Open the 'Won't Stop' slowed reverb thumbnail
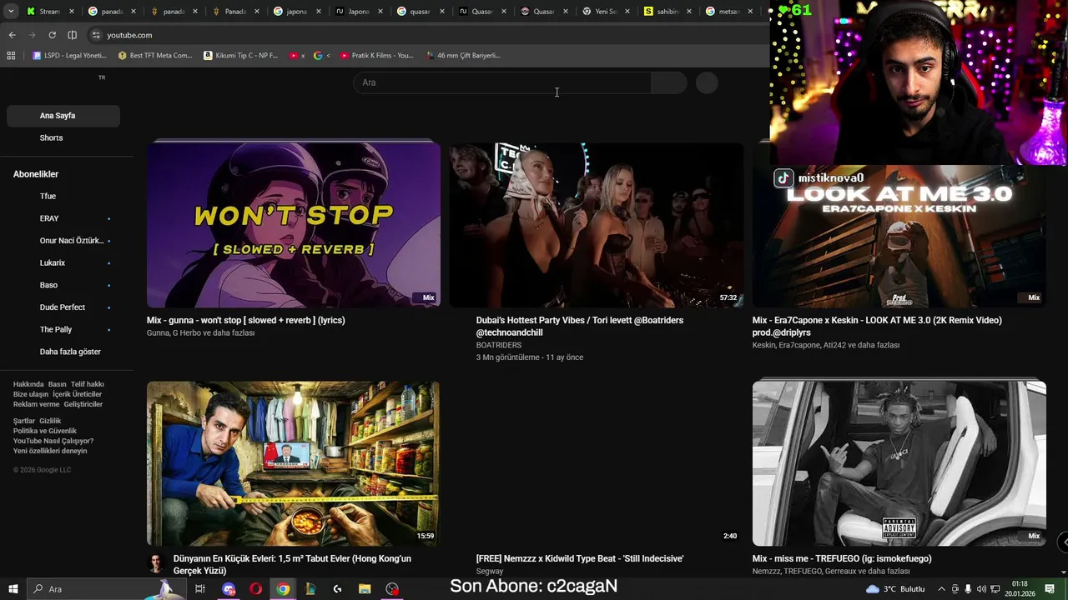Screen dimensions: 1068x600 pos(294,225)
